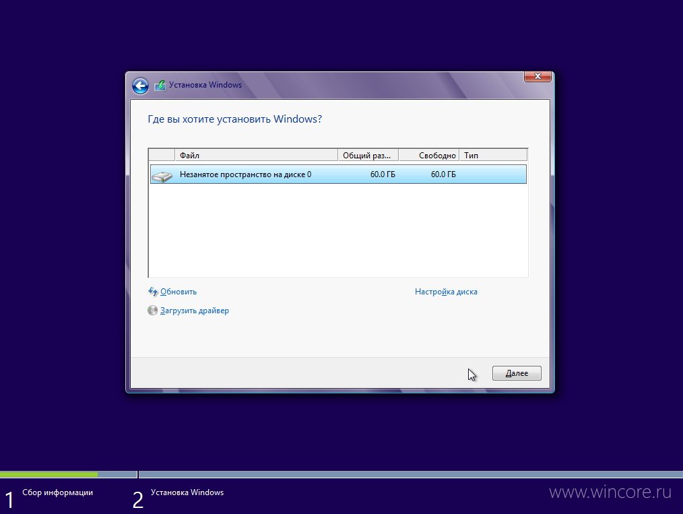
Task: Sort by the Тип column header
Action: pyautogui.click(x=493, y=155)
